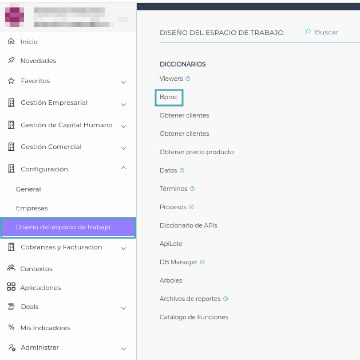Click the Favoritos star icon

pyautogui.click(x=11, y=81)
